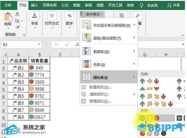Click the select-all corner triangle

coord(5,55)
